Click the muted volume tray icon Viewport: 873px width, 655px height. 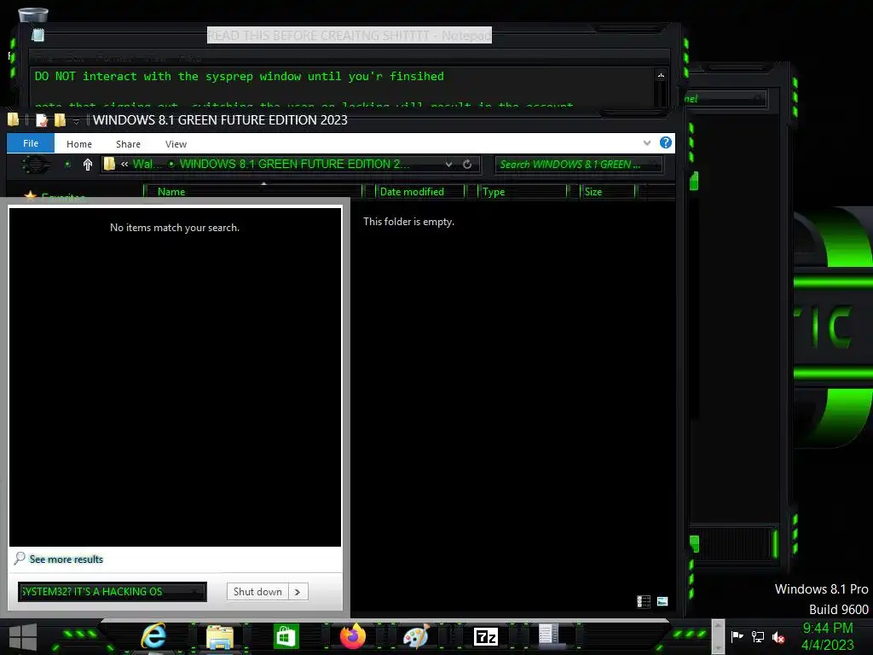click(x=778, y=636)
